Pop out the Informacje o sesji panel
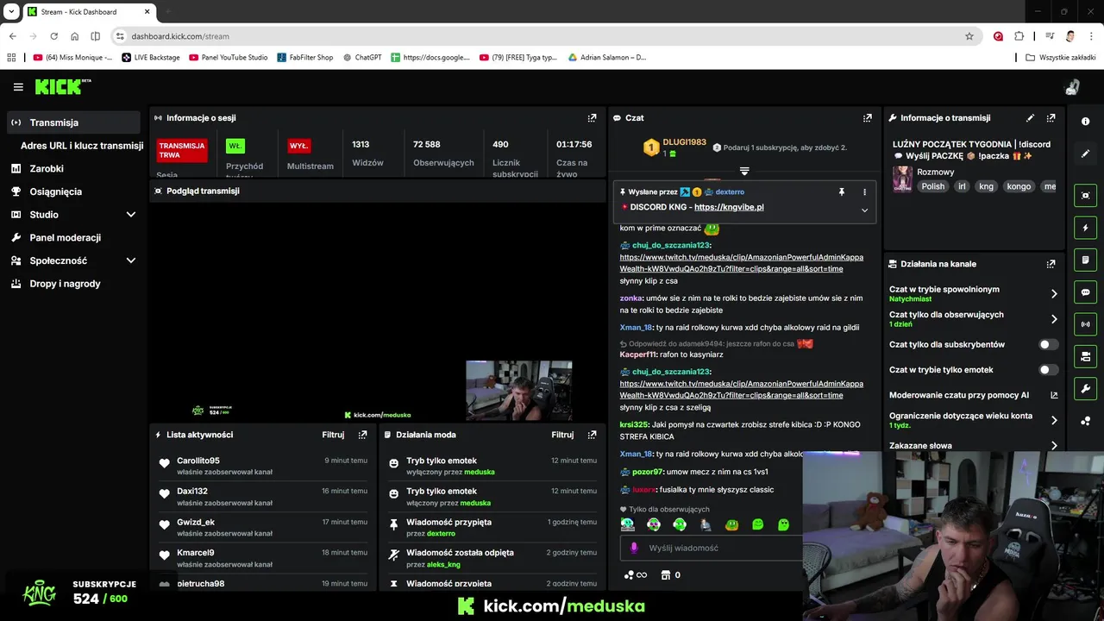 pos(592,118)
